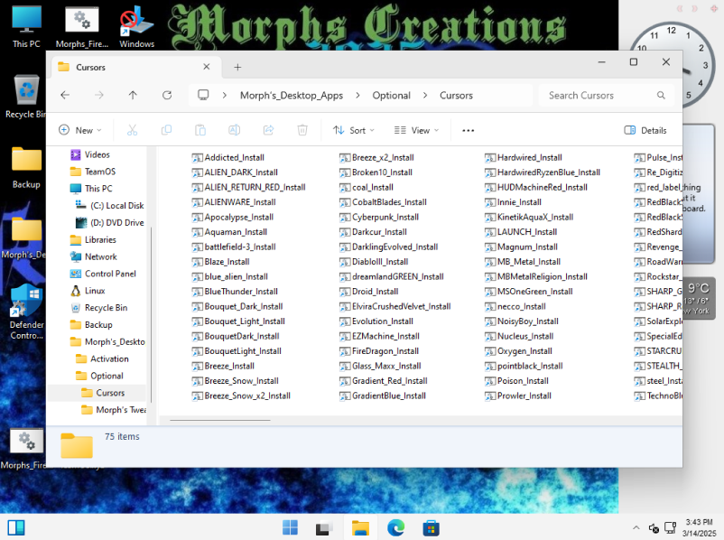
Task: Select TeamOS in the navigation pane
Action: [x=99, y=172]
